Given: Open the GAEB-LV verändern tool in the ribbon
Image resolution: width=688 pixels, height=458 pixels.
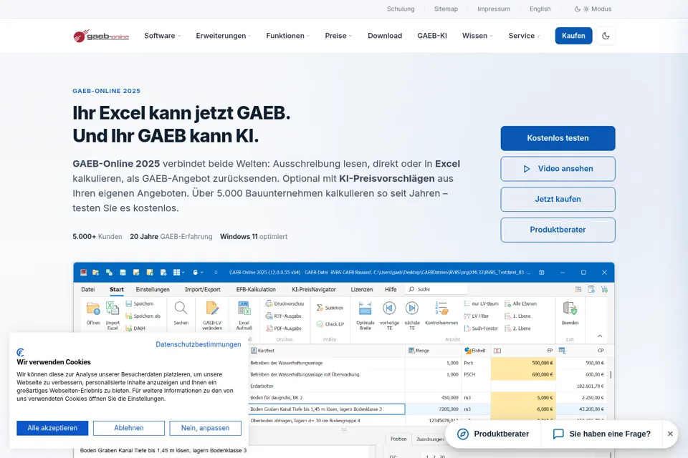Looking at the screenshot, I should (x=212, y=316).
